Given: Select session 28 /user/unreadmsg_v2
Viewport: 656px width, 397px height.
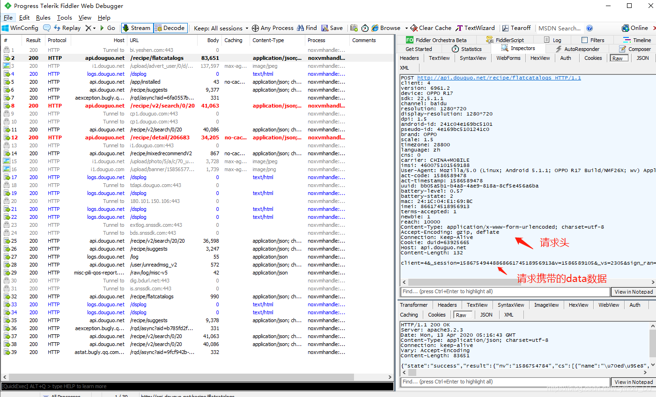Looking at the screenshot, I should tap(197, 265).
